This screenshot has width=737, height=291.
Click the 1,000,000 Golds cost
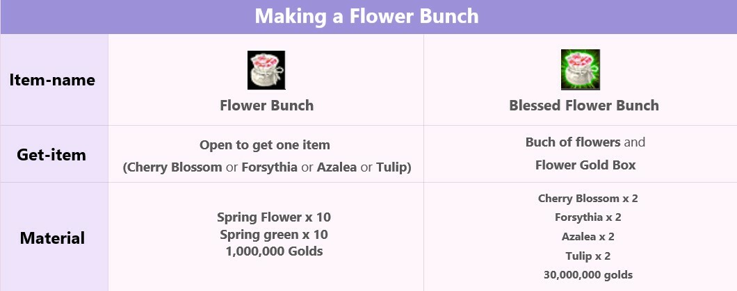pyautogui.click(x=274, y=251)
